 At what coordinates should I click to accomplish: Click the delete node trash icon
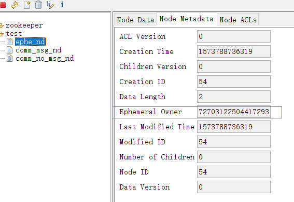point(38,5)
